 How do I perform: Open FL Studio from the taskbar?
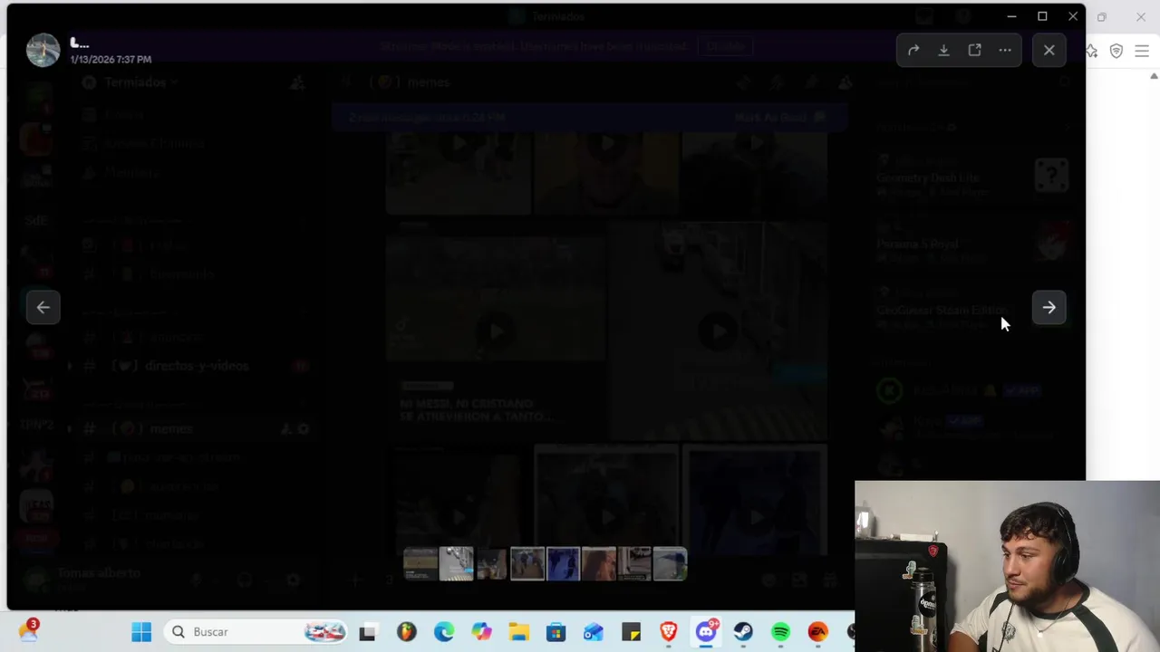click(x=406, y=632)
